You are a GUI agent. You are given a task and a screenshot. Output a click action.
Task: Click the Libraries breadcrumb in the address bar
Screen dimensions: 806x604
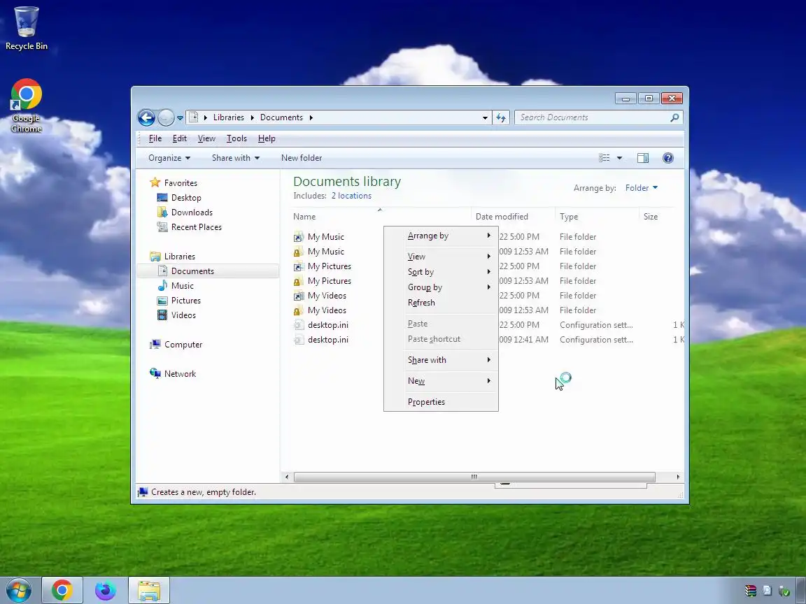pos(229,117)
